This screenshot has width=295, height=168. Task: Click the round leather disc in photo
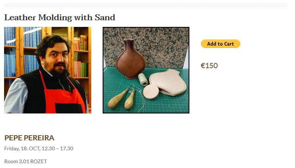pos(151,92)
